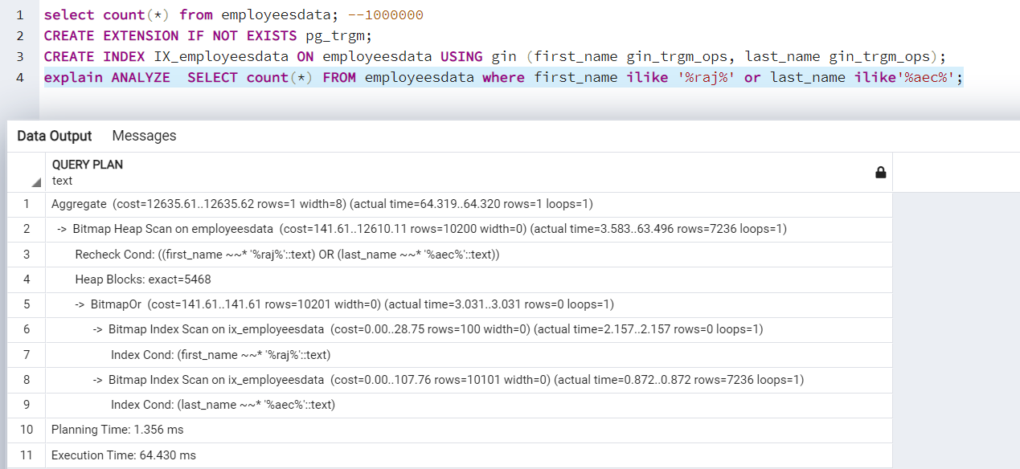
Task: Place cursor in CREATE EXTENSION statement
Action: click(201, 35)
